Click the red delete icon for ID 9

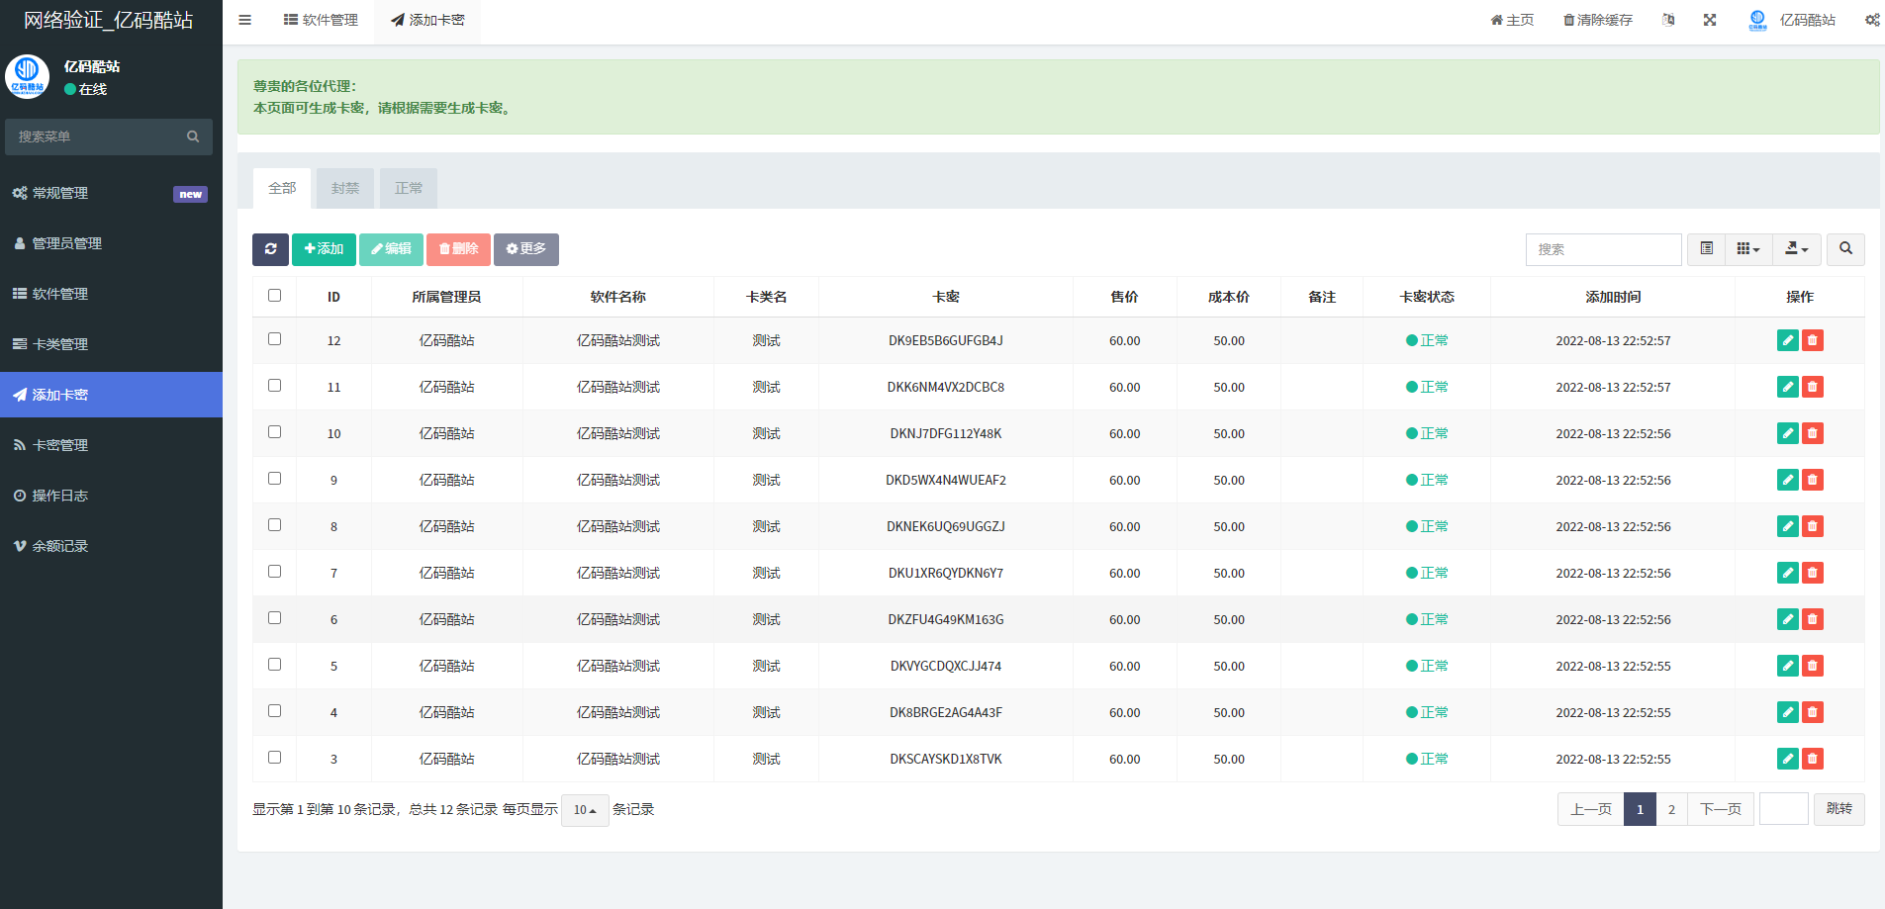click(1812, 480)
